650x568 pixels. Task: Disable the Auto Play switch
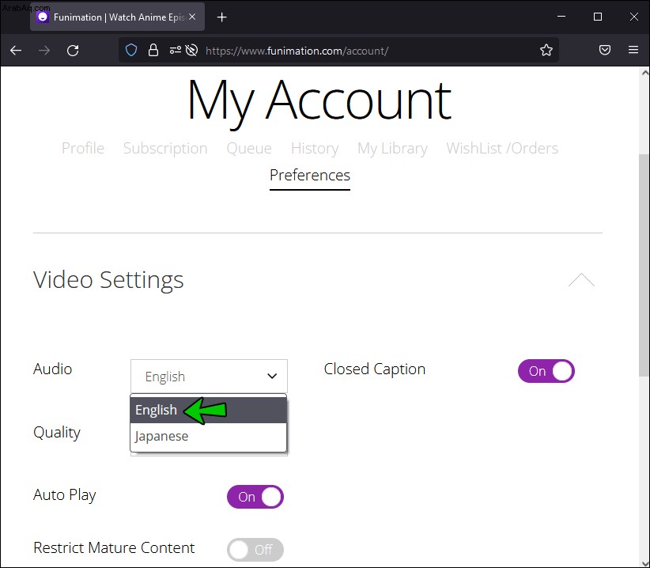(x=255, y=496)
